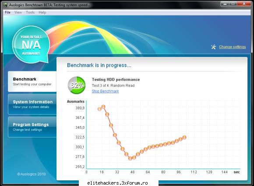Click the Stop Benchmark link
The image size is (254, 186).
tap(105, 91)
